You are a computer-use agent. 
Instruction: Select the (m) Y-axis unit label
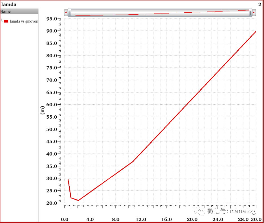(x=42, y=110)
